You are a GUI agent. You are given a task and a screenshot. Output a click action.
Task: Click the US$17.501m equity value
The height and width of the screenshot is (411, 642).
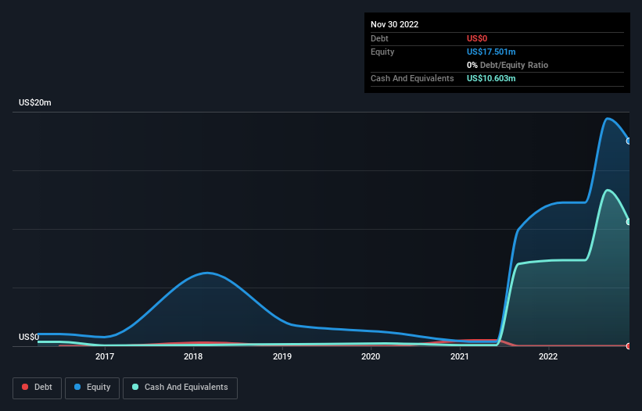pos(491,52)
